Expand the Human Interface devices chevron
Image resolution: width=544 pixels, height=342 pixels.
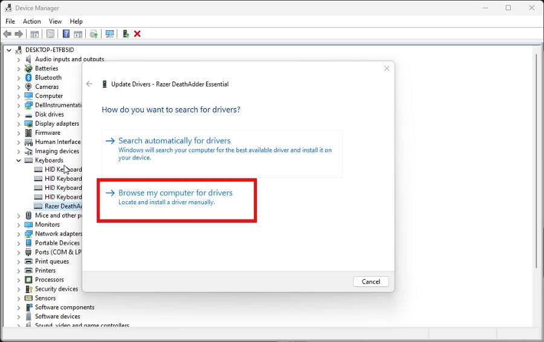[x=19, y=142]
